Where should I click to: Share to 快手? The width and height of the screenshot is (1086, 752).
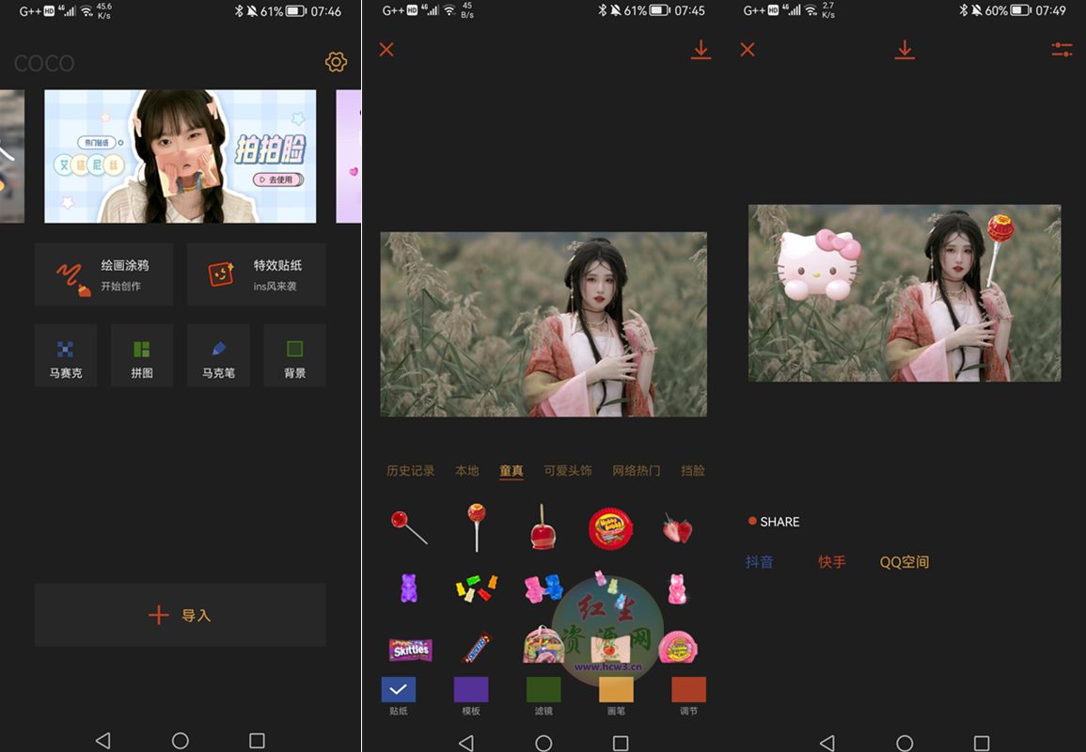point(832,561)
